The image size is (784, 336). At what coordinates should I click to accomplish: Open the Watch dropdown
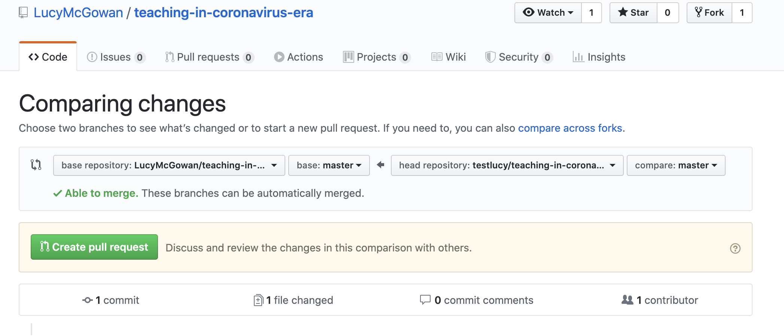548,13
